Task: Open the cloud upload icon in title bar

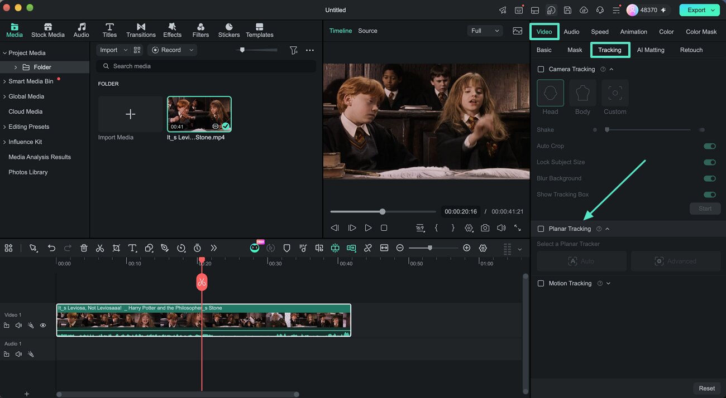Action: pos(584,10)
